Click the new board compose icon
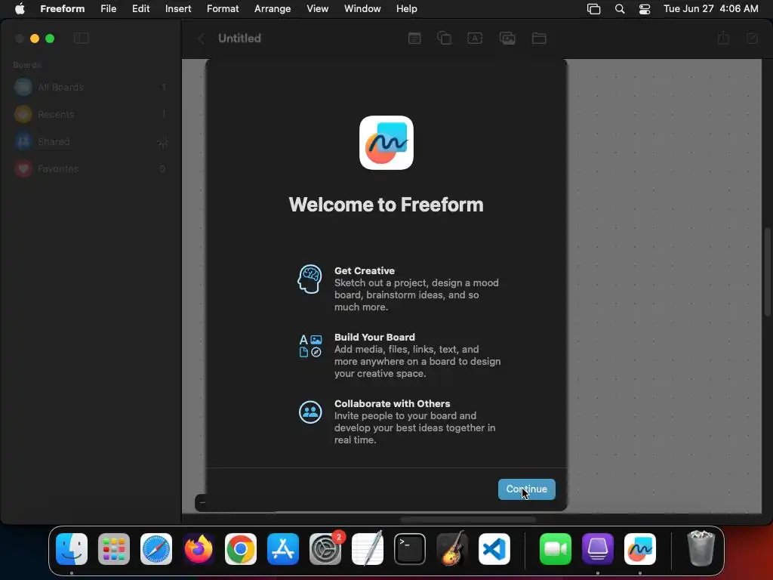The width and height of the screenshot is (773, 580). [752, 38]
